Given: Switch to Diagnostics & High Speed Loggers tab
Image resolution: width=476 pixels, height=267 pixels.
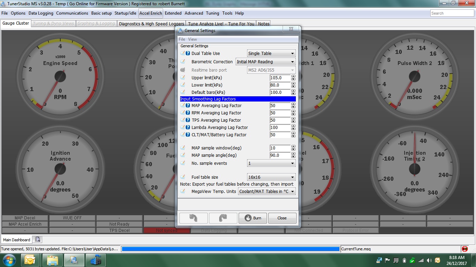Looking at the screenshot, I should 152,24.
